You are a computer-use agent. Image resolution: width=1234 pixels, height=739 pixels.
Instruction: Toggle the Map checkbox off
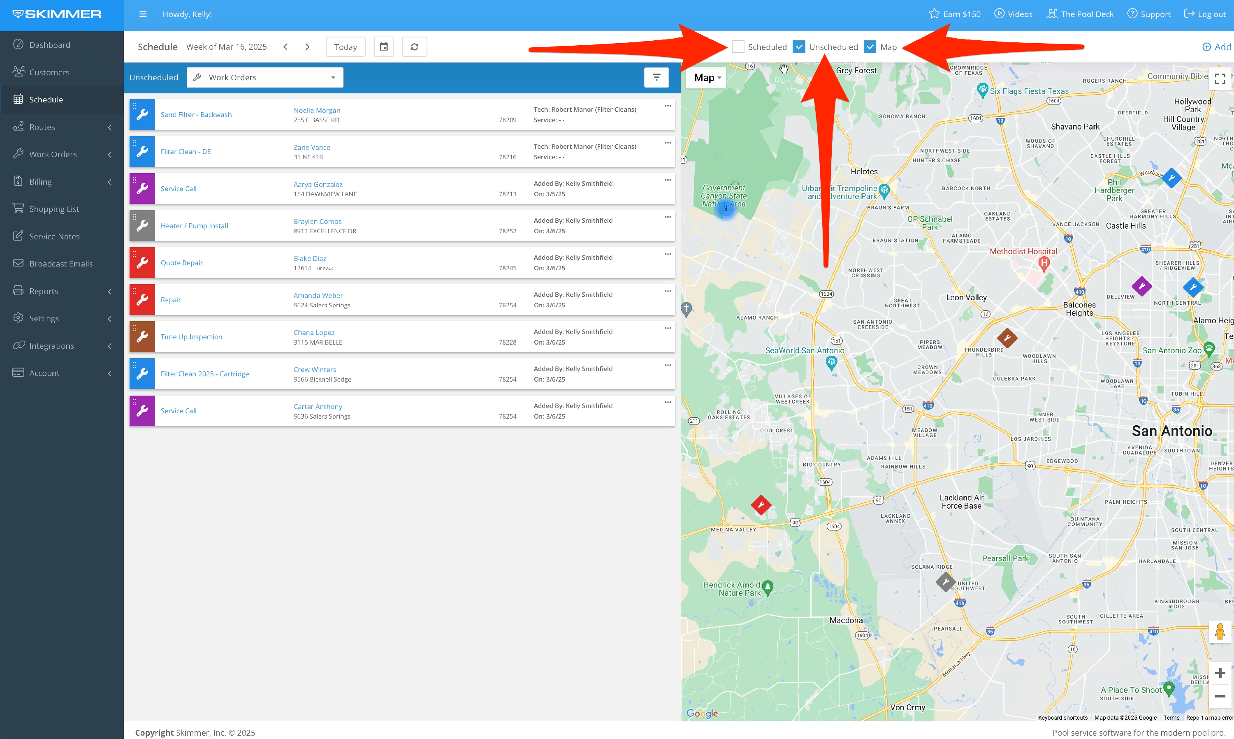pyautogui.click(x=870, y=47)
